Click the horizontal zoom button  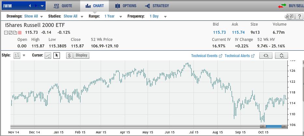point(266,56)
